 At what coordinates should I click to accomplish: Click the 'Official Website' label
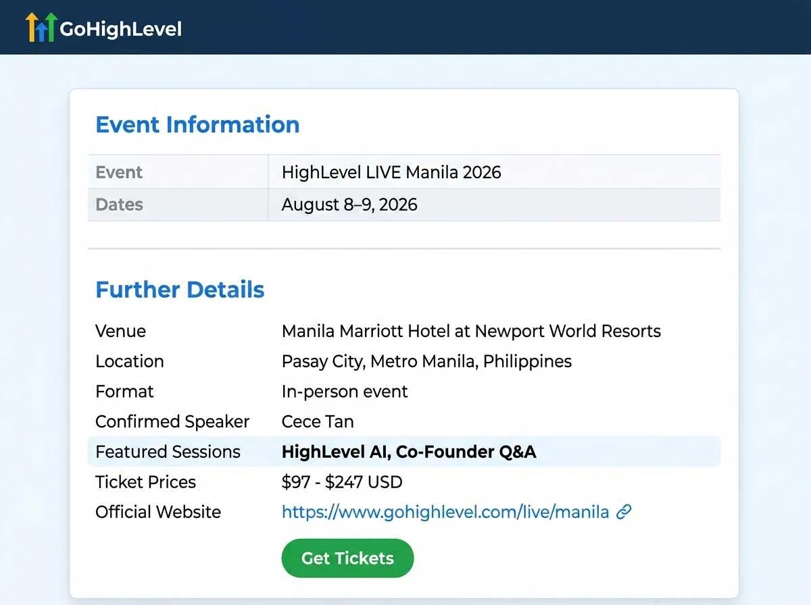[x=158, y=512]
